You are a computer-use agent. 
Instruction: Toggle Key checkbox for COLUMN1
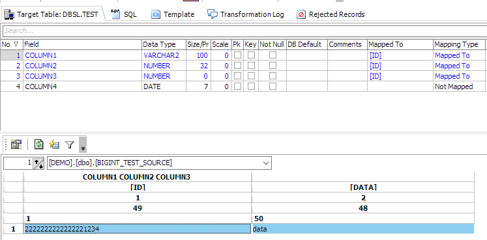pos(251,55)
